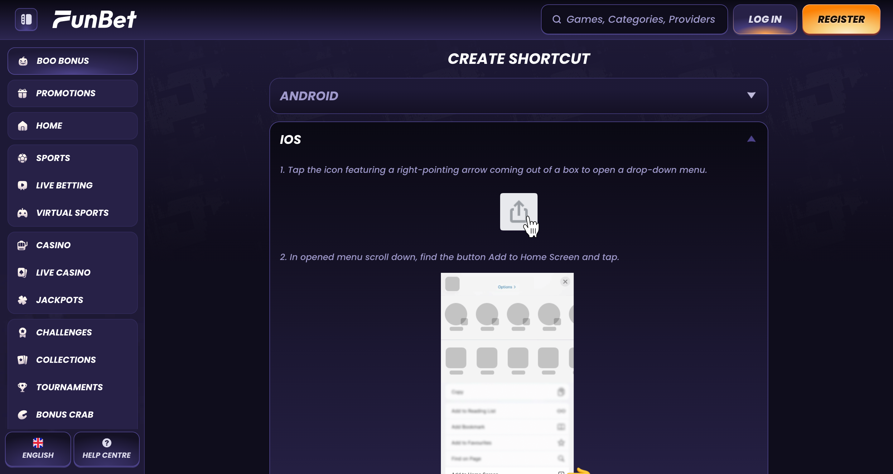
Task: Click the Home house icon
Action: click(22, 126)
